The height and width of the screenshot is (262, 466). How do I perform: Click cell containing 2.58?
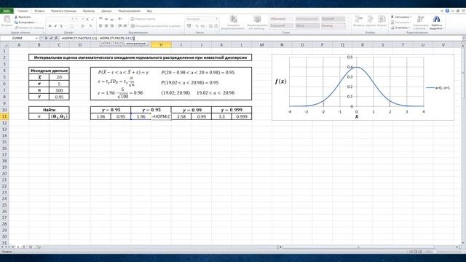pos(181,116)
